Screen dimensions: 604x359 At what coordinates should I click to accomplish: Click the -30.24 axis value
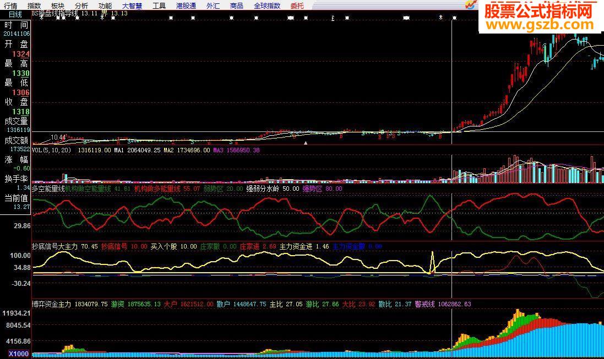coord(20,284)
